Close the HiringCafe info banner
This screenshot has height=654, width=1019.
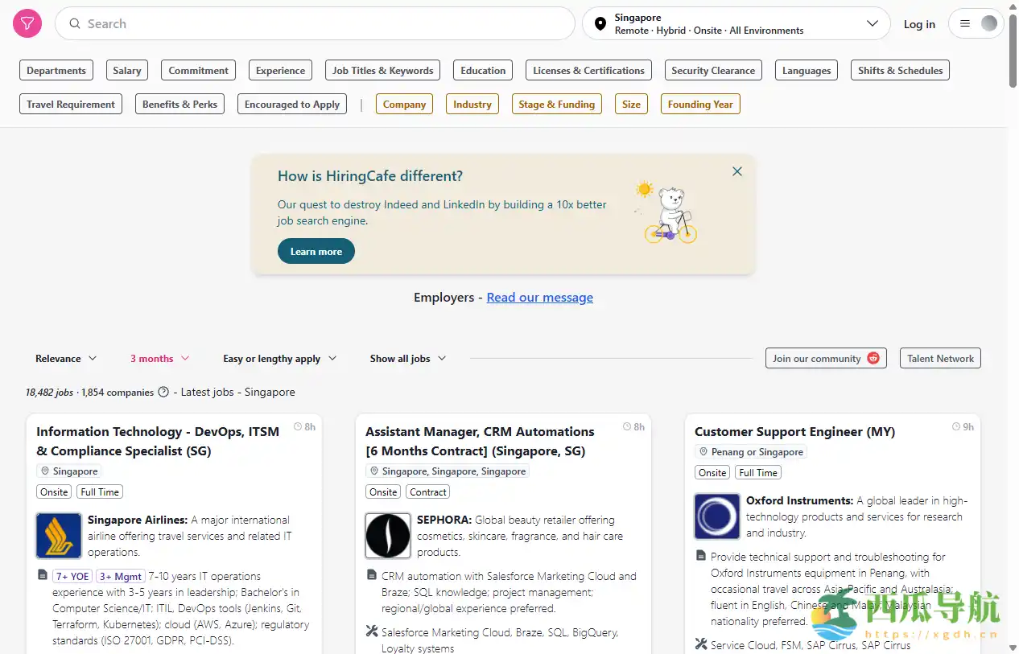tap(736, 171)
